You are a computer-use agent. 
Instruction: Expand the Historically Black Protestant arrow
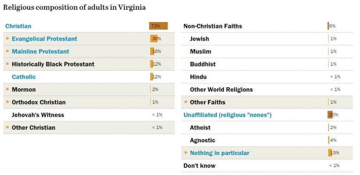coord(8,64)
